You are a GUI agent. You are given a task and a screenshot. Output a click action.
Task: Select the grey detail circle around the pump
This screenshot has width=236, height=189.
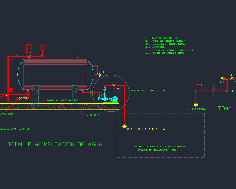[x=111, y=93]
